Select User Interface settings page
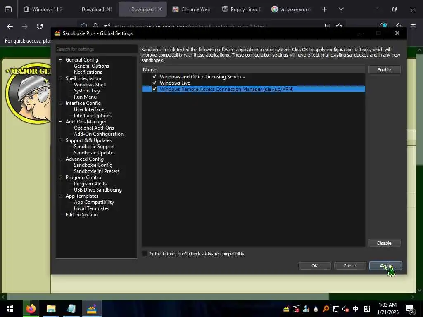The width and height of the screenshot is (423, 317). coord(89,109)
